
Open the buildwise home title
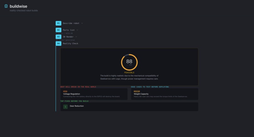[x=19, y=6]
